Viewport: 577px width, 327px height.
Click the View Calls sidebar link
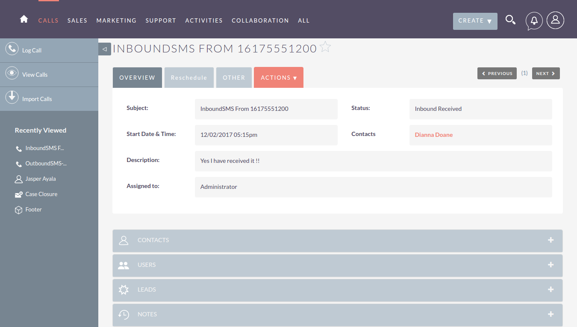(x=35, y=75)
